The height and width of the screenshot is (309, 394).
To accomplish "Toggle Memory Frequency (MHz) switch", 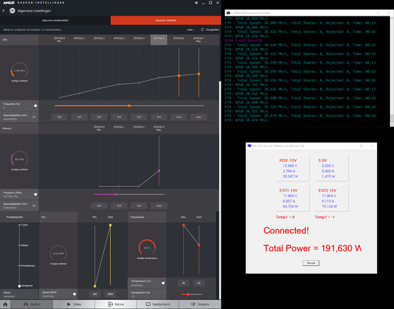I will (x=35, y=194).
